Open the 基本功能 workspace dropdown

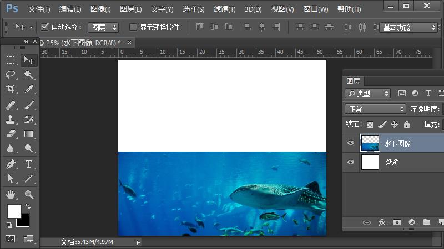tap(408, 28)
